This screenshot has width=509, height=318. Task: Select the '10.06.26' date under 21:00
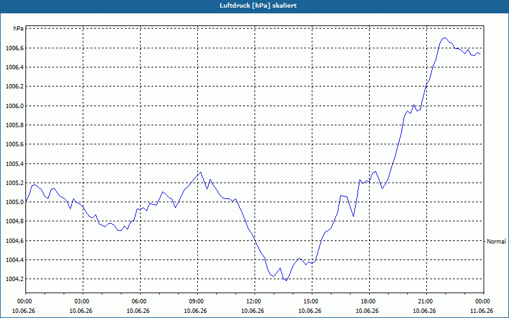424,311
